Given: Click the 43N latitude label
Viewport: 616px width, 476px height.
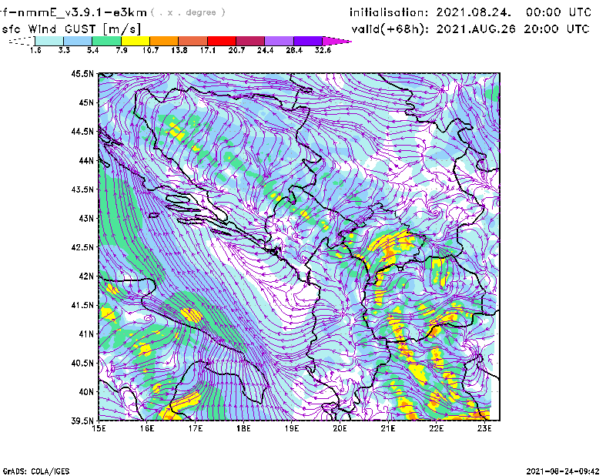Looking at the screenshot, I should 86,218.
